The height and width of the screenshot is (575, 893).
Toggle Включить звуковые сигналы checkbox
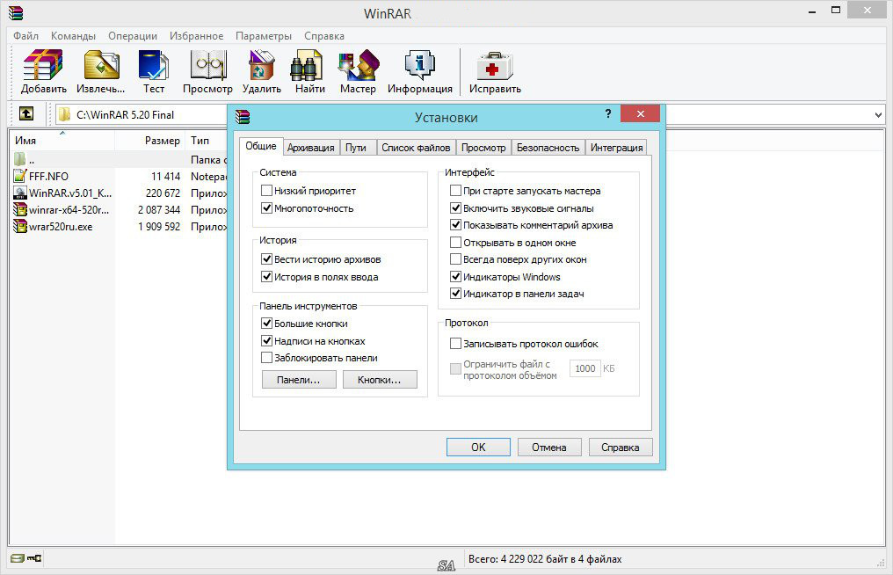(x=455, y=208)
